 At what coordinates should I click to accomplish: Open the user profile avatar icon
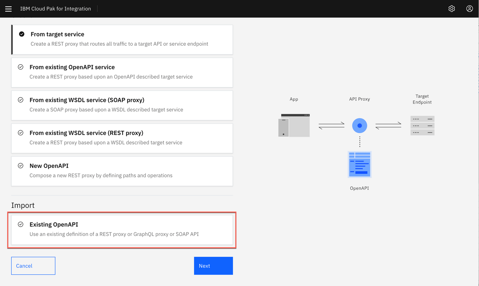tap(470, 9)
